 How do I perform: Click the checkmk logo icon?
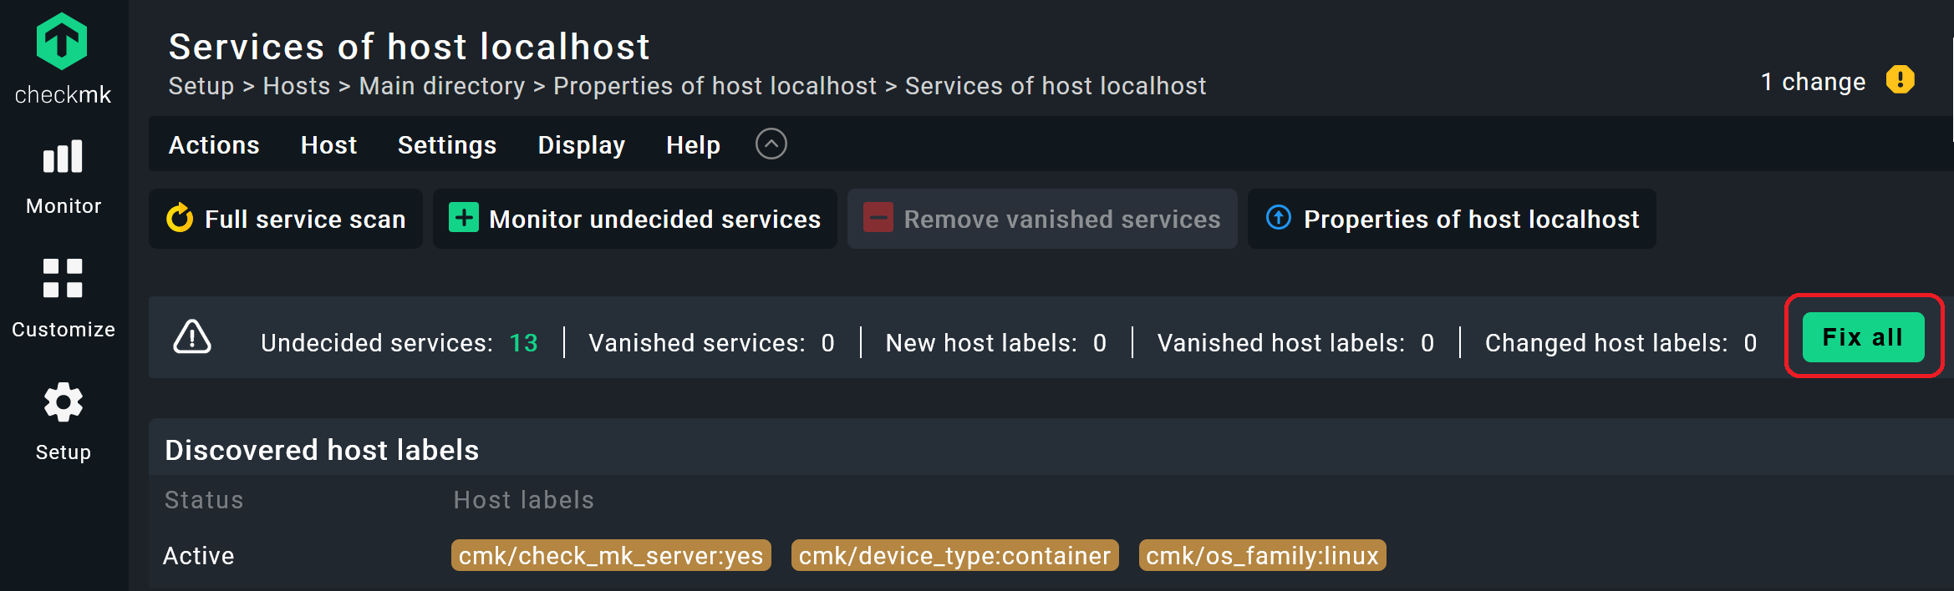point(62,39)
